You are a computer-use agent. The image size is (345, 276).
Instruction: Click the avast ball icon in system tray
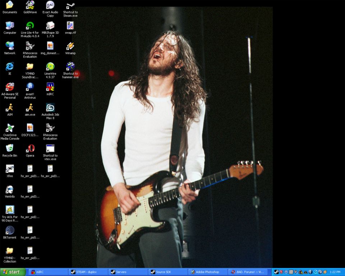tap(320, 272)
